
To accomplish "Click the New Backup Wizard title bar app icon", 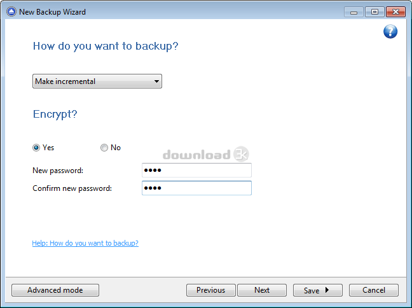I will pyautogui.click(x=11, y=12).
